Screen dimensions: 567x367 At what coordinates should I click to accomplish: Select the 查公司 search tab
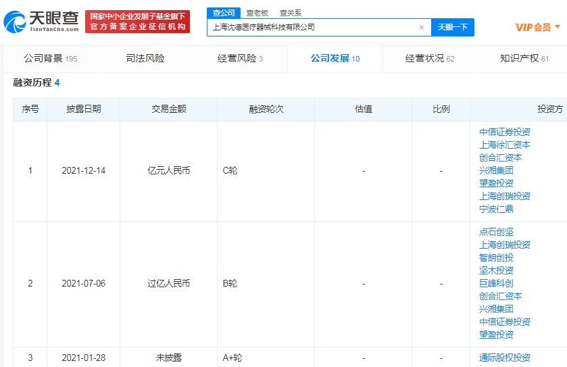[x=224, y=13]
